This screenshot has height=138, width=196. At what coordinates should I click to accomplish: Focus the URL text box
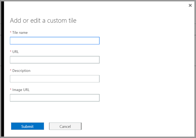tap(55, 60)
